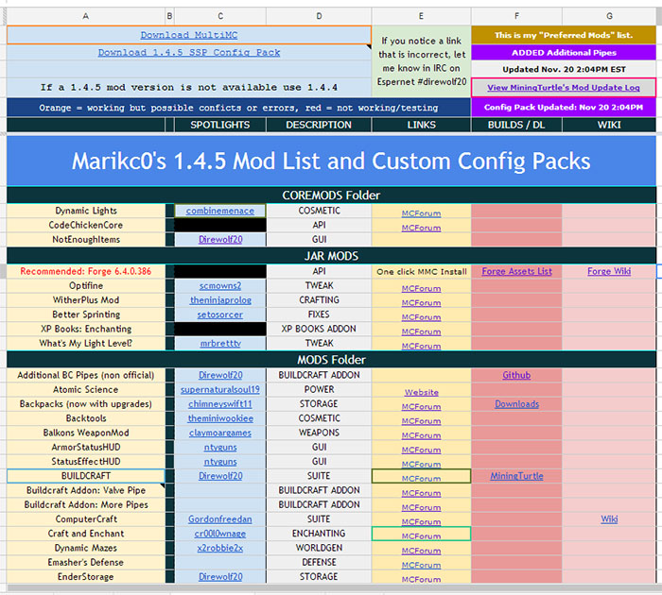Select XP BOOKS ADDON description cell
The image size is (662, 595).
[x=320, y=329]
